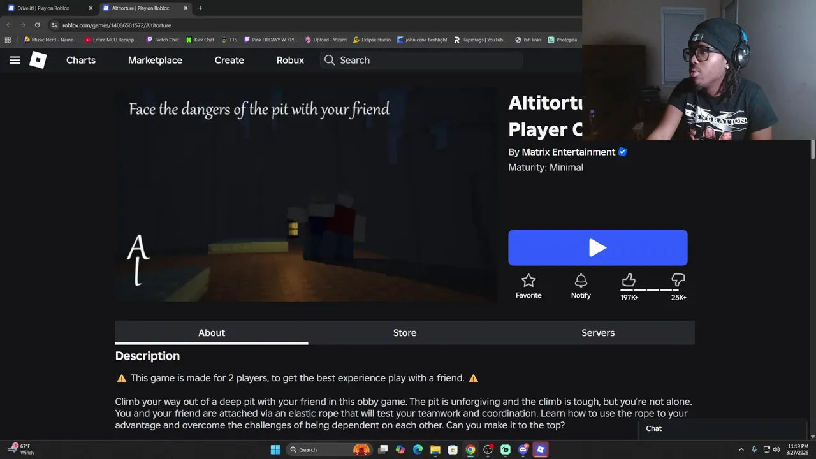The width and height of the screenshot is (816, 459).
Task: Switch to the Store tab
Action: pyautogui.click(x=405, y=333)
